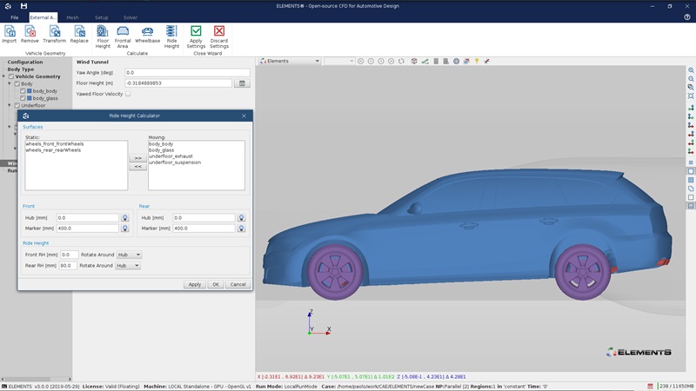Open the Elements view dropdown

(x=290, y=61)
